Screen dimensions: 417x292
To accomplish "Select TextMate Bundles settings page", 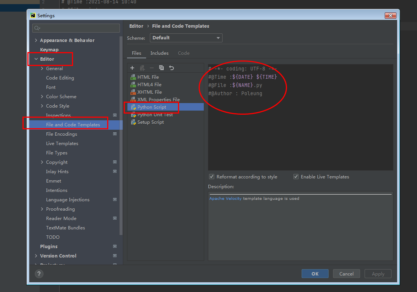I will pos(66,228).
